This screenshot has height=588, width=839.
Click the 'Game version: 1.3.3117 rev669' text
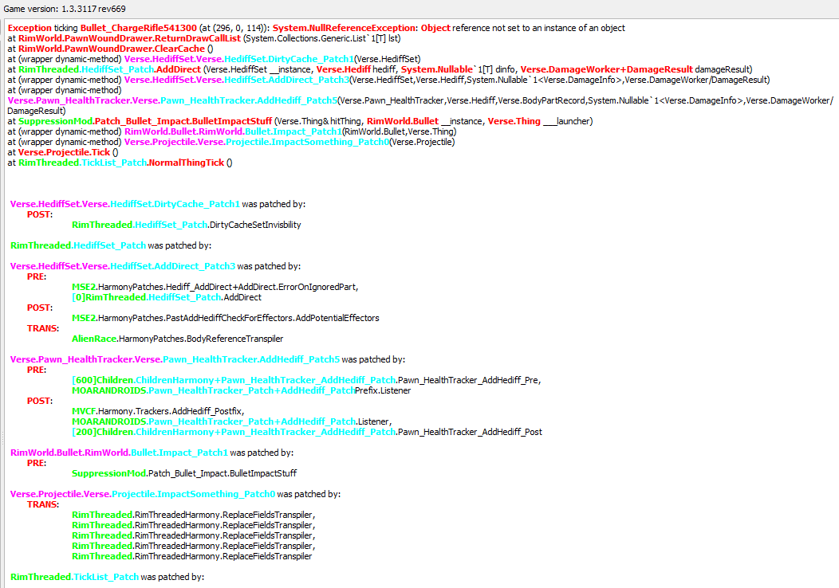point(65,9)
